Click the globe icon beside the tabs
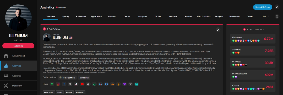This screenshot has width=283, height=95. [277, 16]
